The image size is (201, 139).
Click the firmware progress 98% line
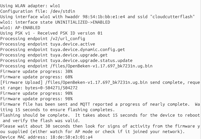coord(36,99)
